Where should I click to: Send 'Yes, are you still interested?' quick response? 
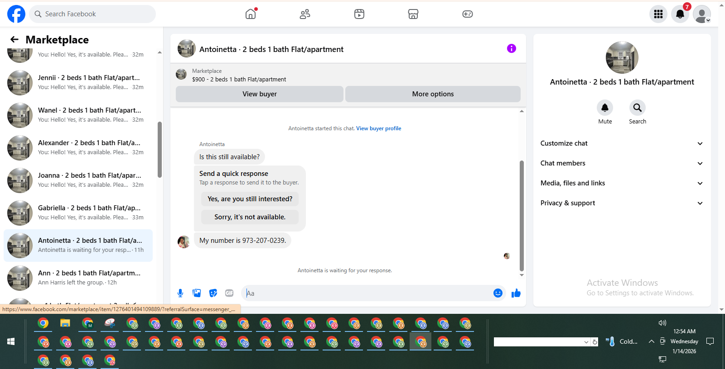tap(250, 199)
